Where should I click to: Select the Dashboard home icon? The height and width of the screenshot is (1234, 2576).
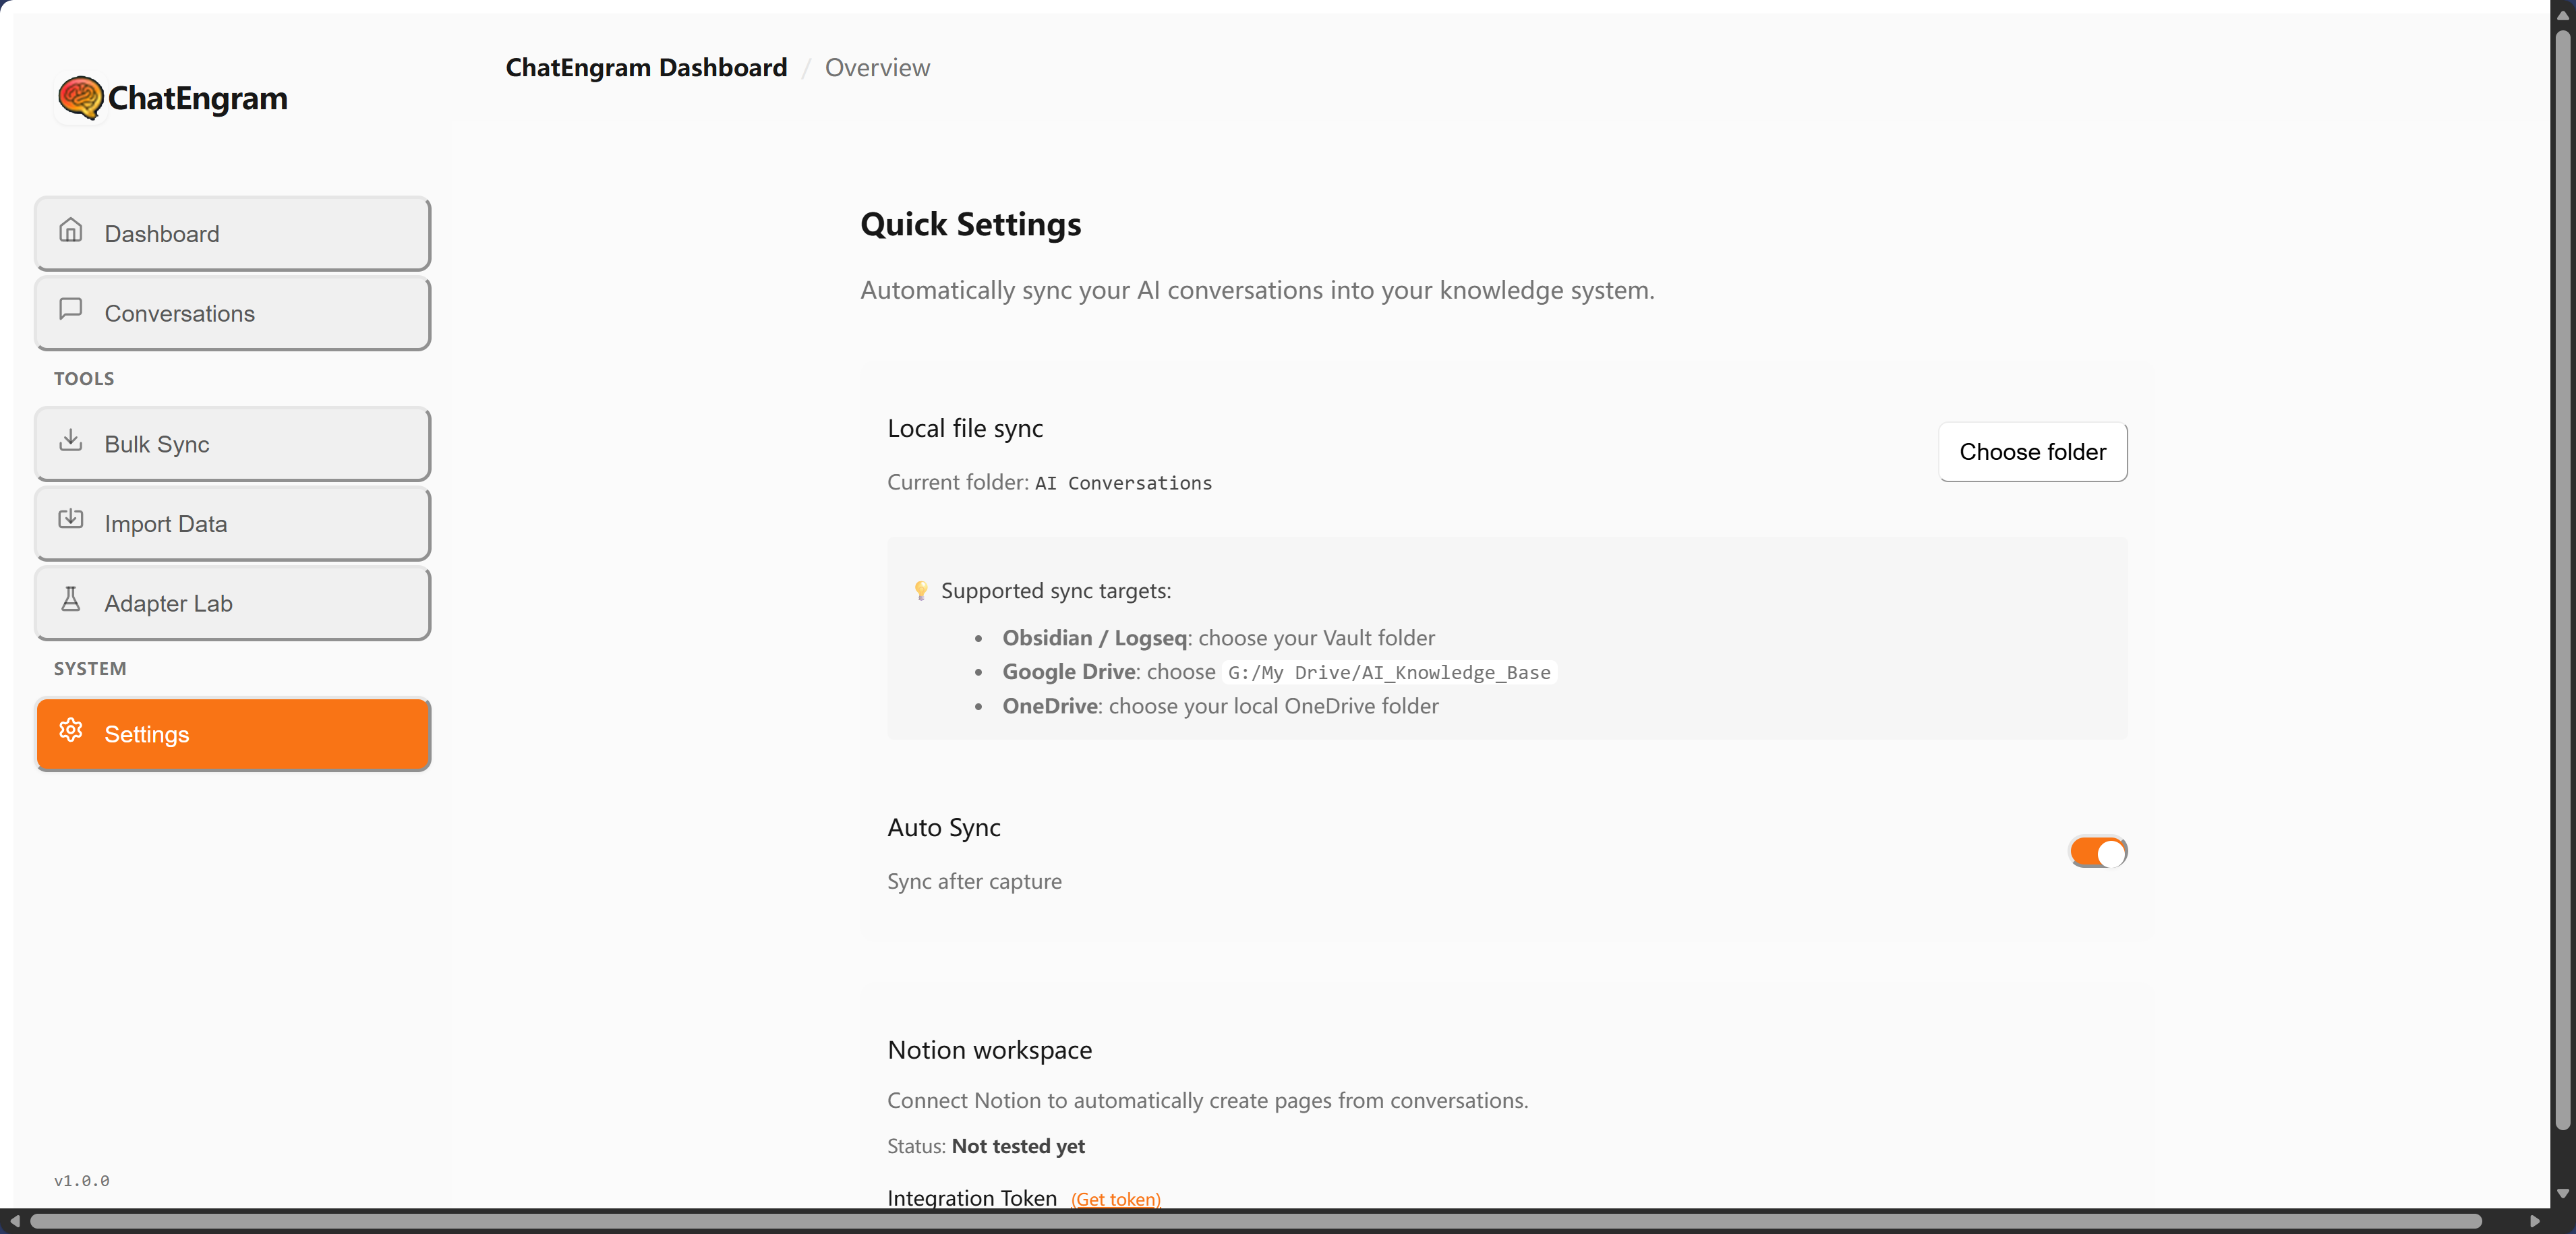71,230
